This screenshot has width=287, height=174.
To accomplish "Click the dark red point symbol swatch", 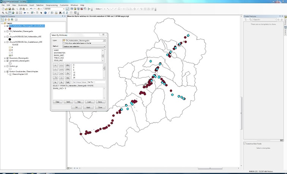I will click(x=10, y=28).
